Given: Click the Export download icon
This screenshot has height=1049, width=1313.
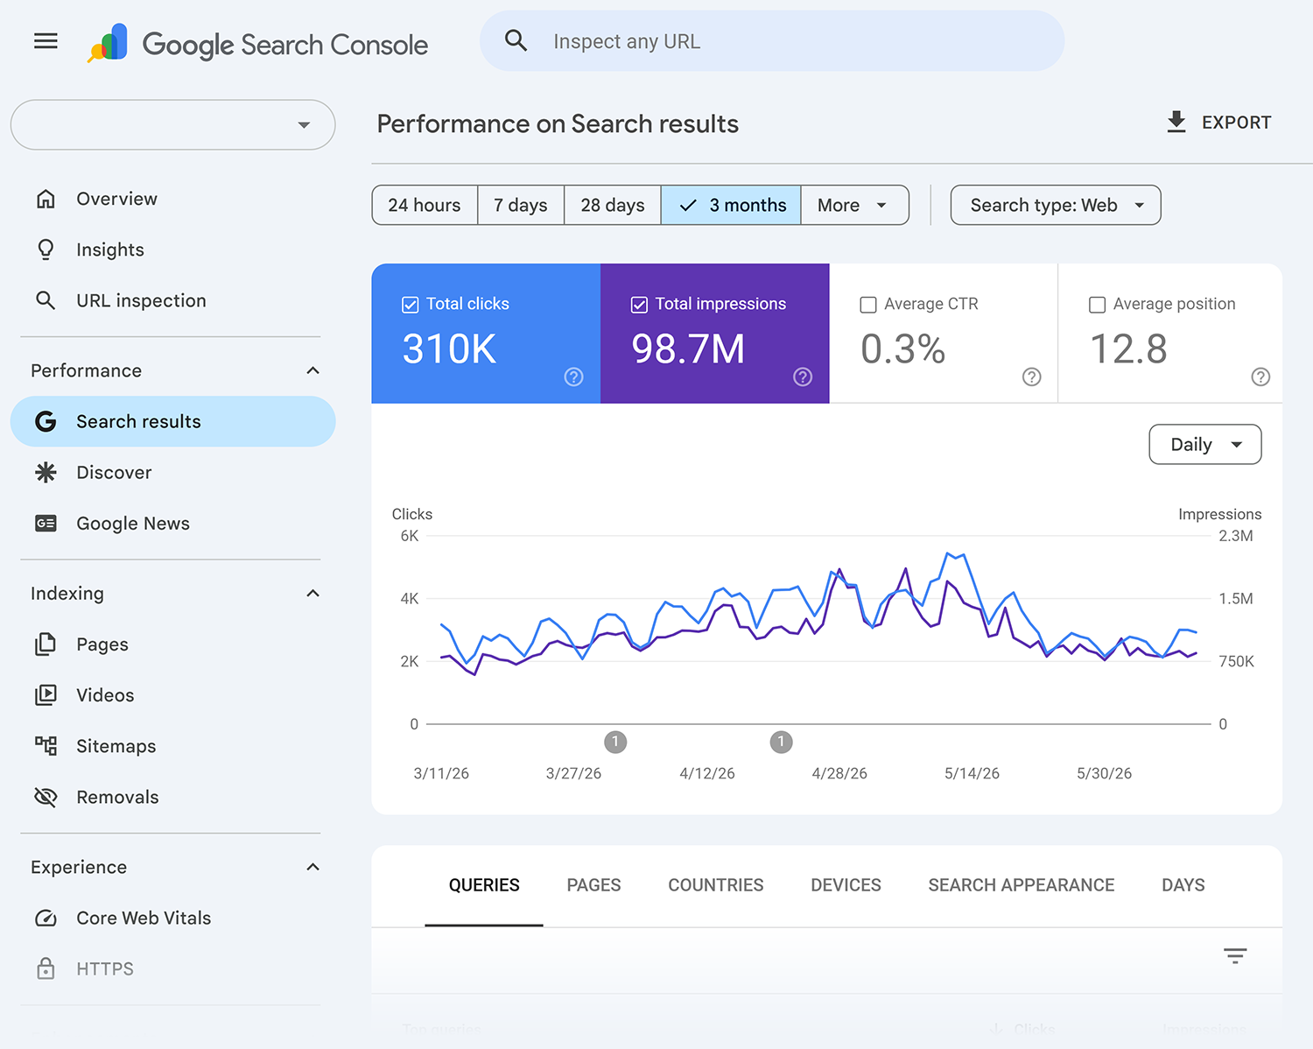Looking at the screenshot, I should (1176, 122).
